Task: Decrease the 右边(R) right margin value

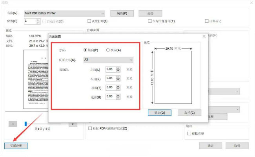Action: (x=118, y=80)
